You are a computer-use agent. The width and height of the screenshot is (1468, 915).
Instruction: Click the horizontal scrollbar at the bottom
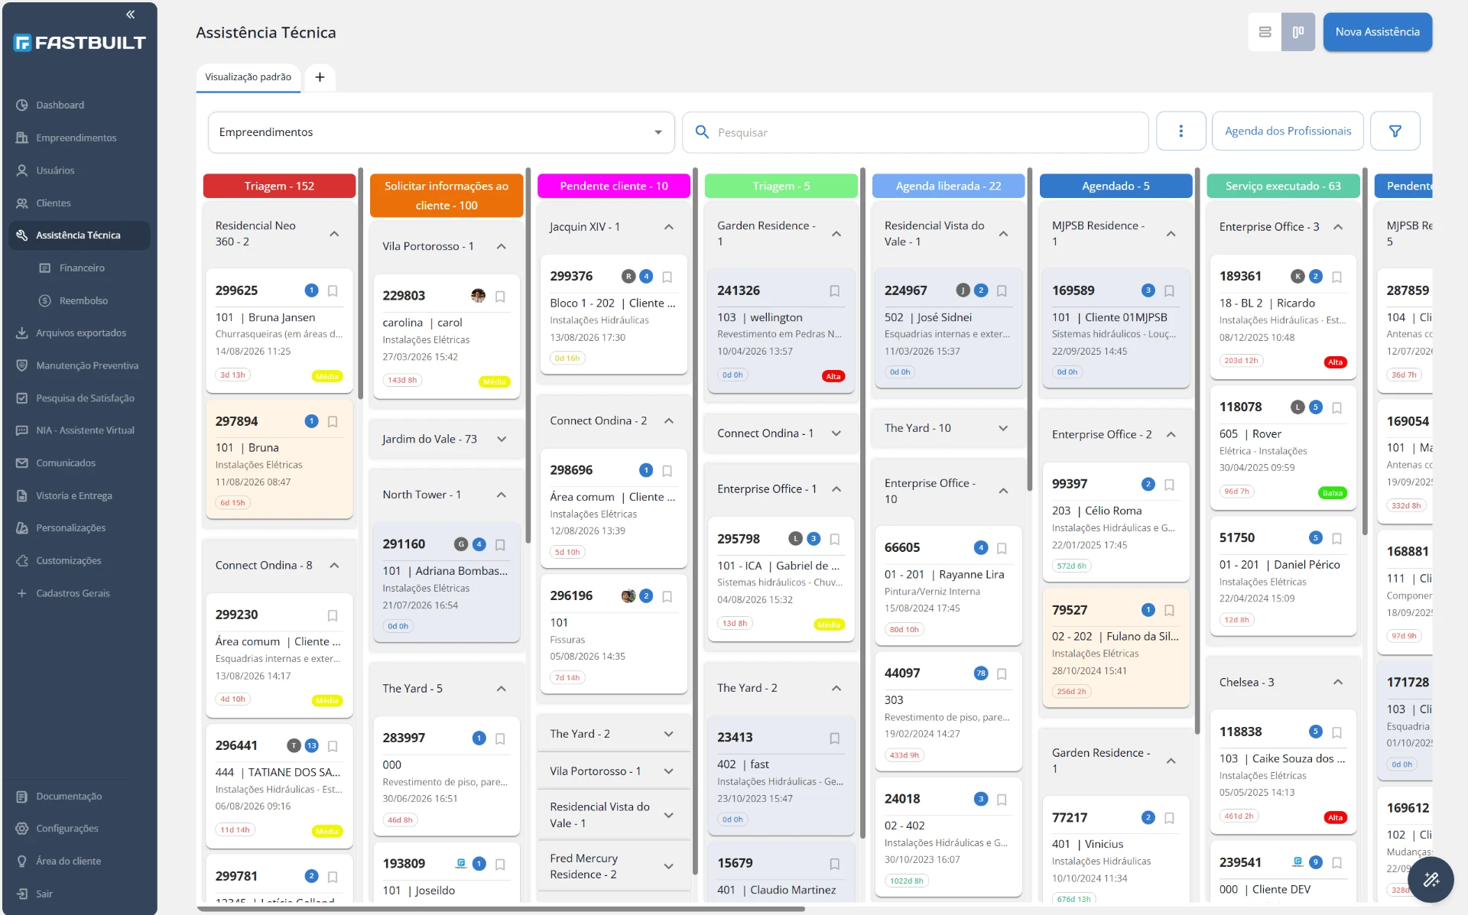point(502,909)
